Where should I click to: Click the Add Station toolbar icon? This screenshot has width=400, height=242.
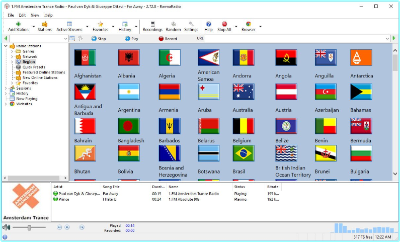[x=18, y=24]
